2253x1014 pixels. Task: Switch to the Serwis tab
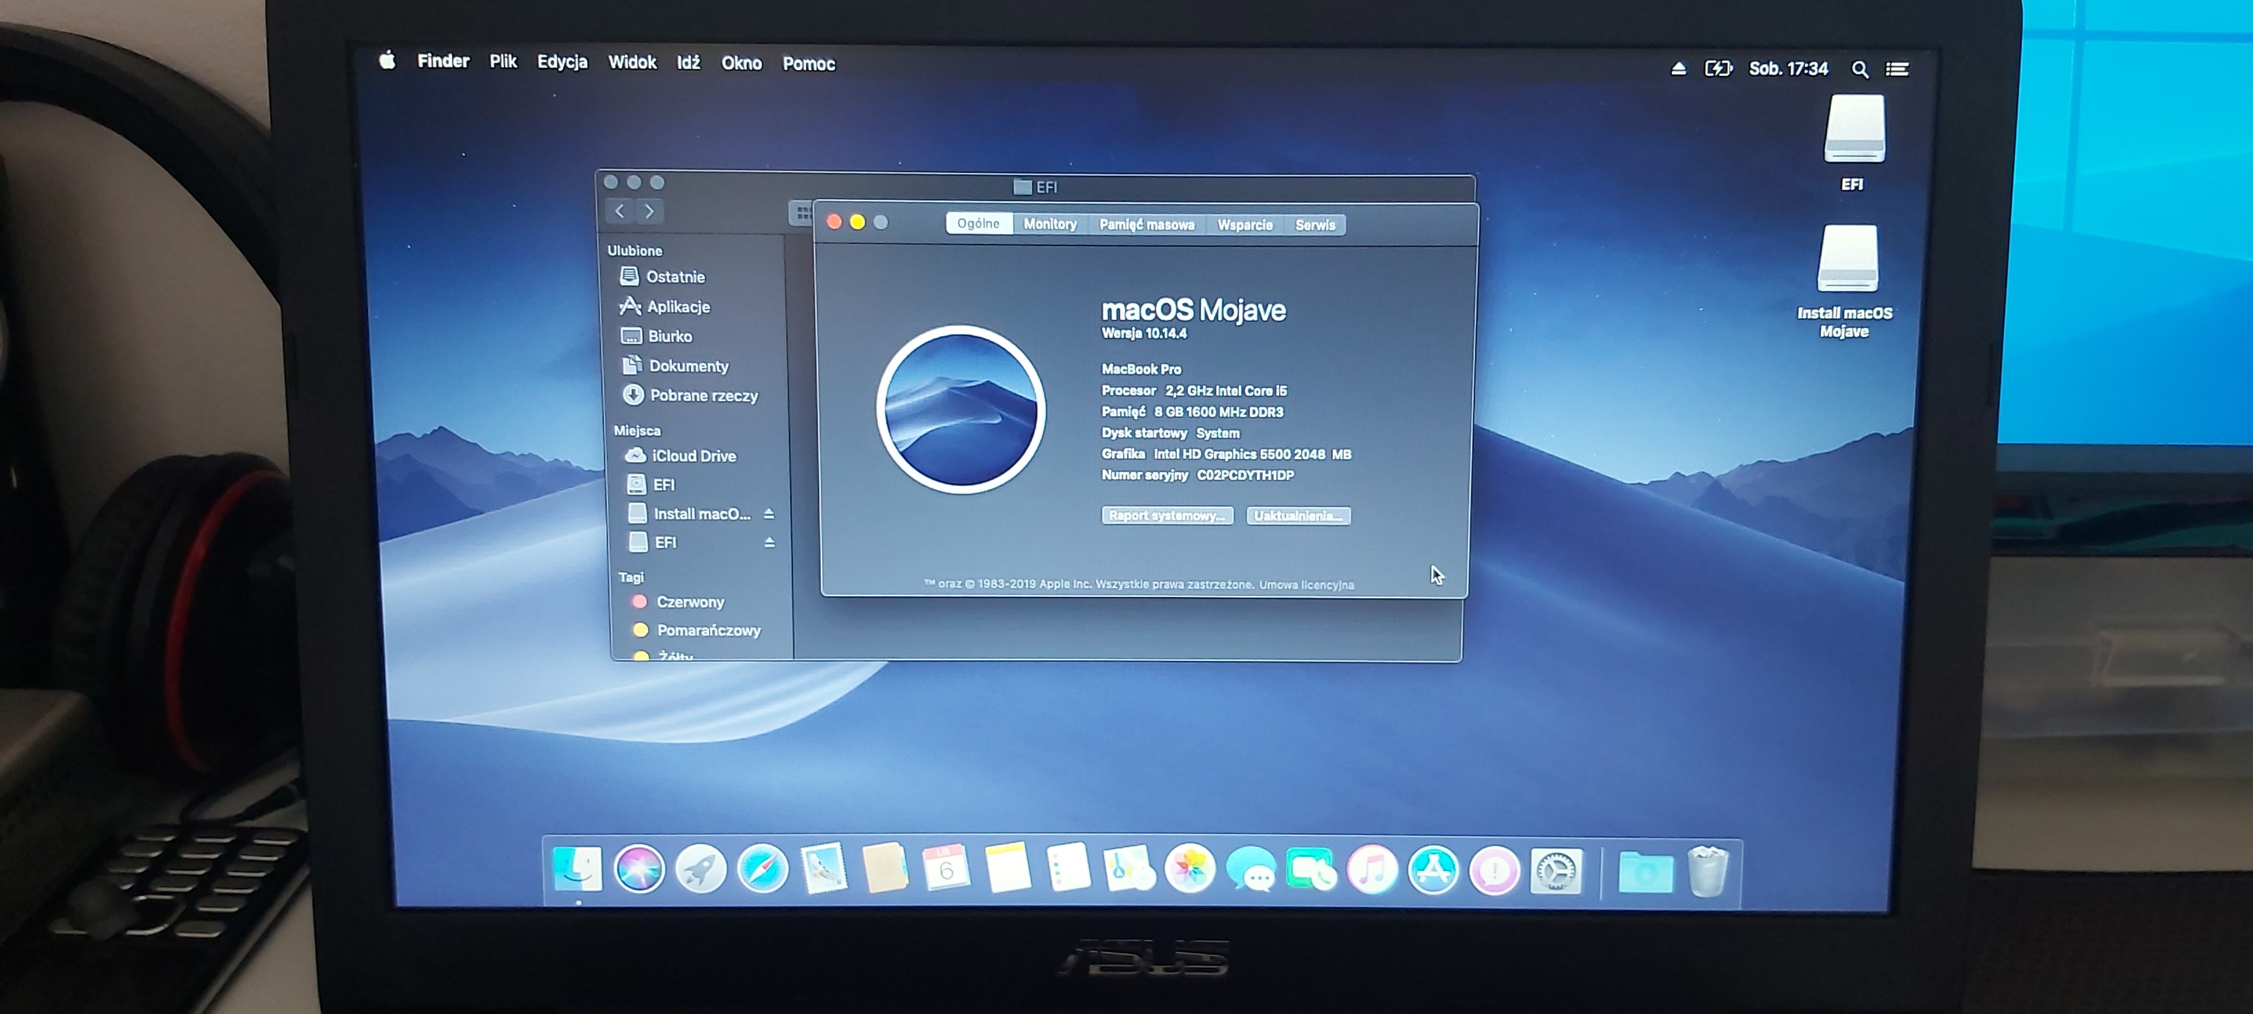tap(1315, 224)
